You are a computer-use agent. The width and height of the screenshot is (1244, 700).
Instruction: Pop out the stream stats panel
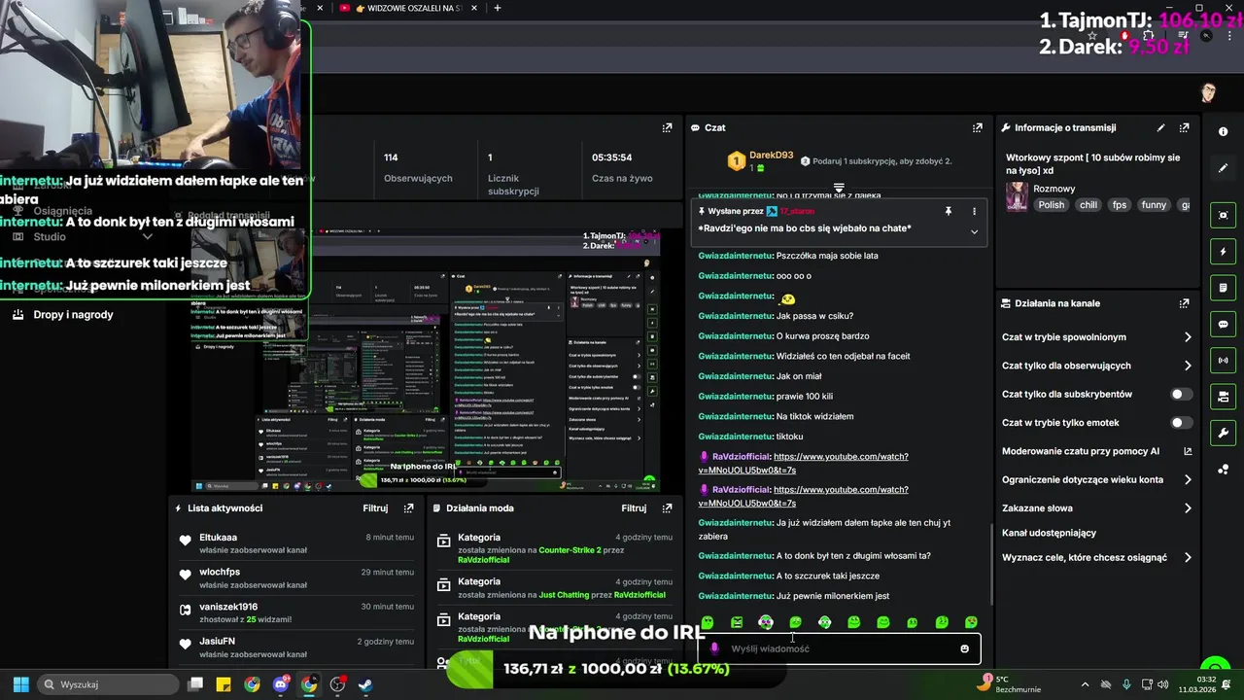click(667, 127)
